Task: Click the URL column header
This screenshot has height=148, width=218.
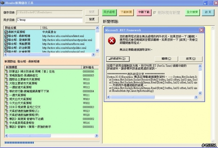Action: (68, 28)
